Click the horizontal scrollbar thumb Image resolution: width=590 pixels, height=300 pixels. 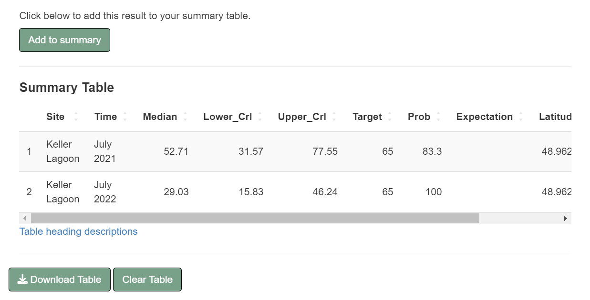click(x=255, y=218)
